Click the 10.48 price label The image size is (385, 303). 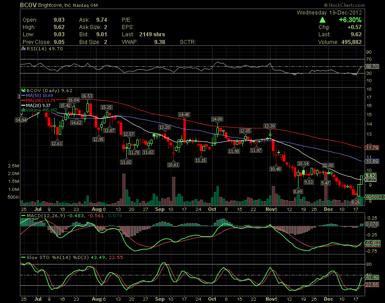[275, 169]
